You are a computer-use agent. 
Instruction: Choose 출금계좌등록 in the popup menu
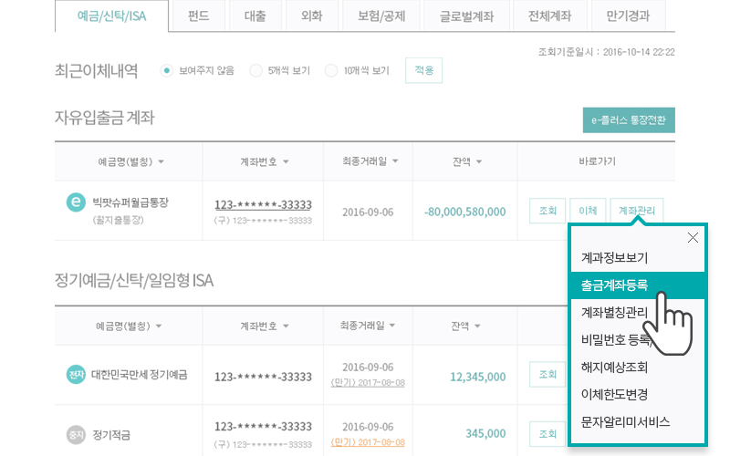coord(638,285)
